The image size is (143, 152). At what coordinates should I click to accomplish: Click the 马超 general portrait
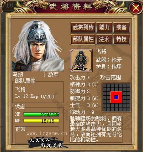coord(38,46)
